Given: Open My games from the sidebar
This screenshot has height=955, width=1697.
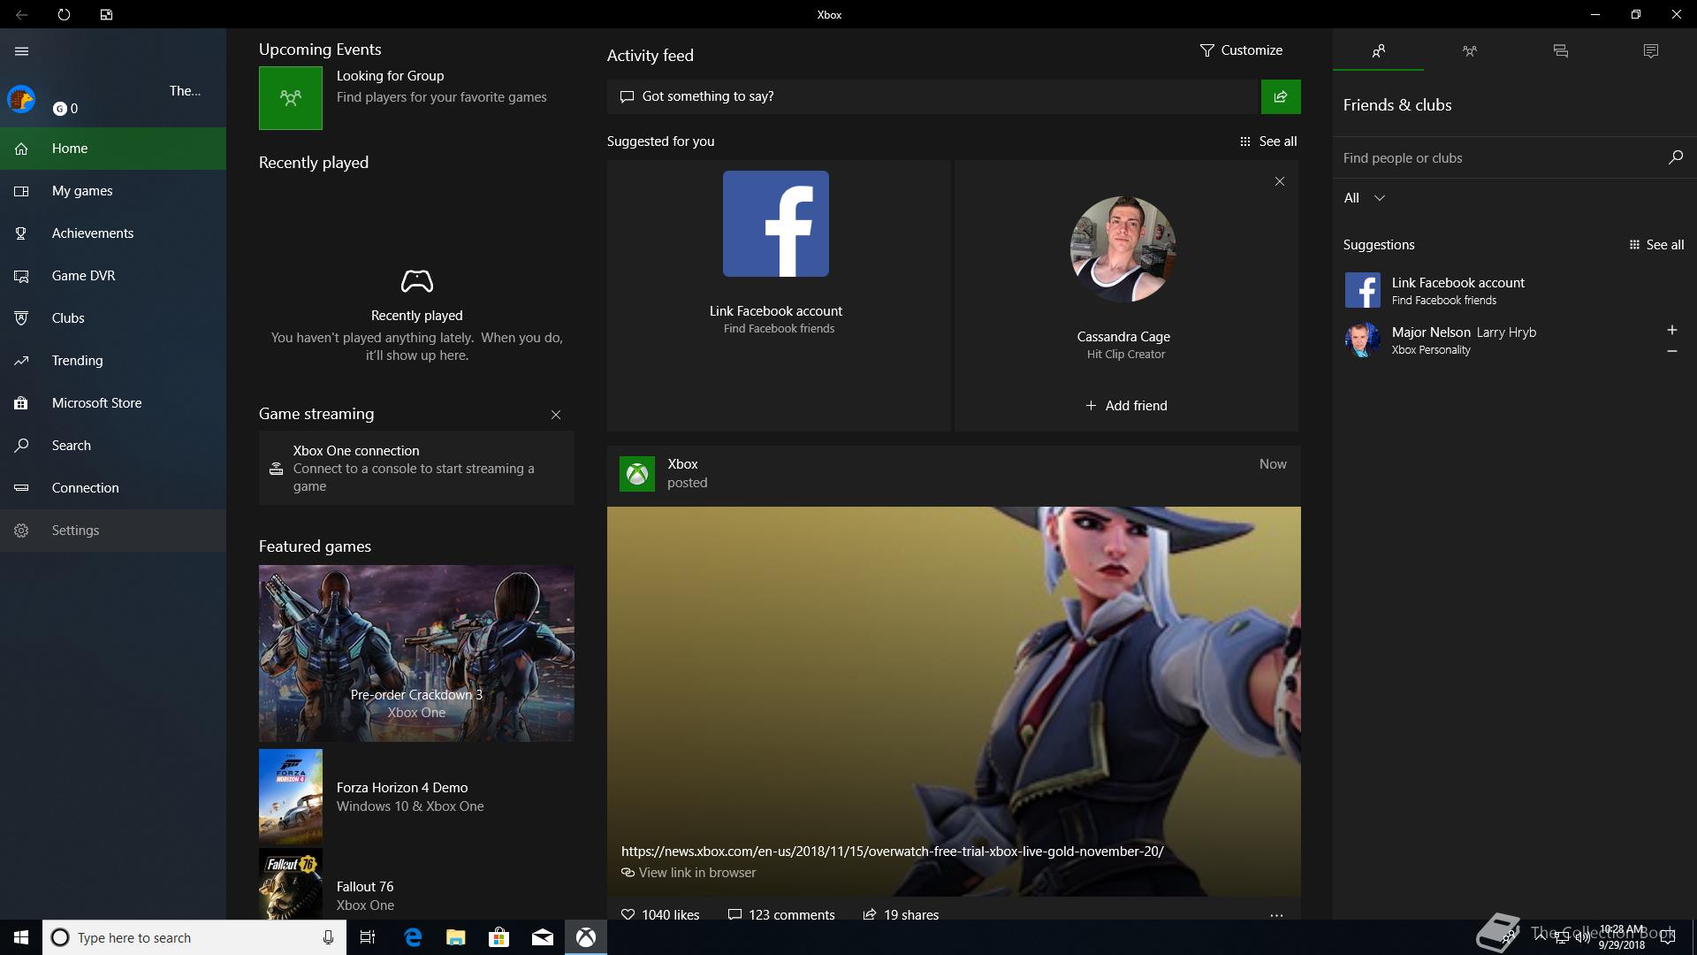Looking at the screenshot, I should pos(113,191).
